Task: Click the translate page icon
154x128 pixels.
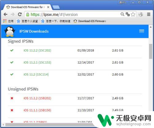Action: point(128,14)
